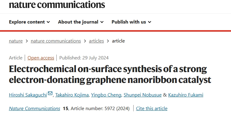Navigate to the articles breadcrumb
The image size is (231, 114).
click(96, 41)
